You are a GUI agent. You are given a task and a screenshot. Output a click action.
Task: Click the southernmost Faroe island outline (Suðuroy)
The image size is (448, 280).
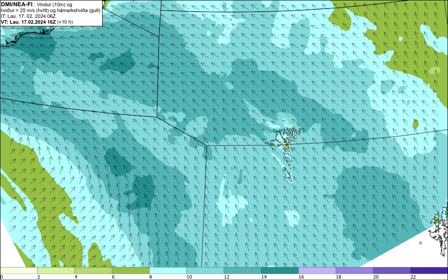288,174
